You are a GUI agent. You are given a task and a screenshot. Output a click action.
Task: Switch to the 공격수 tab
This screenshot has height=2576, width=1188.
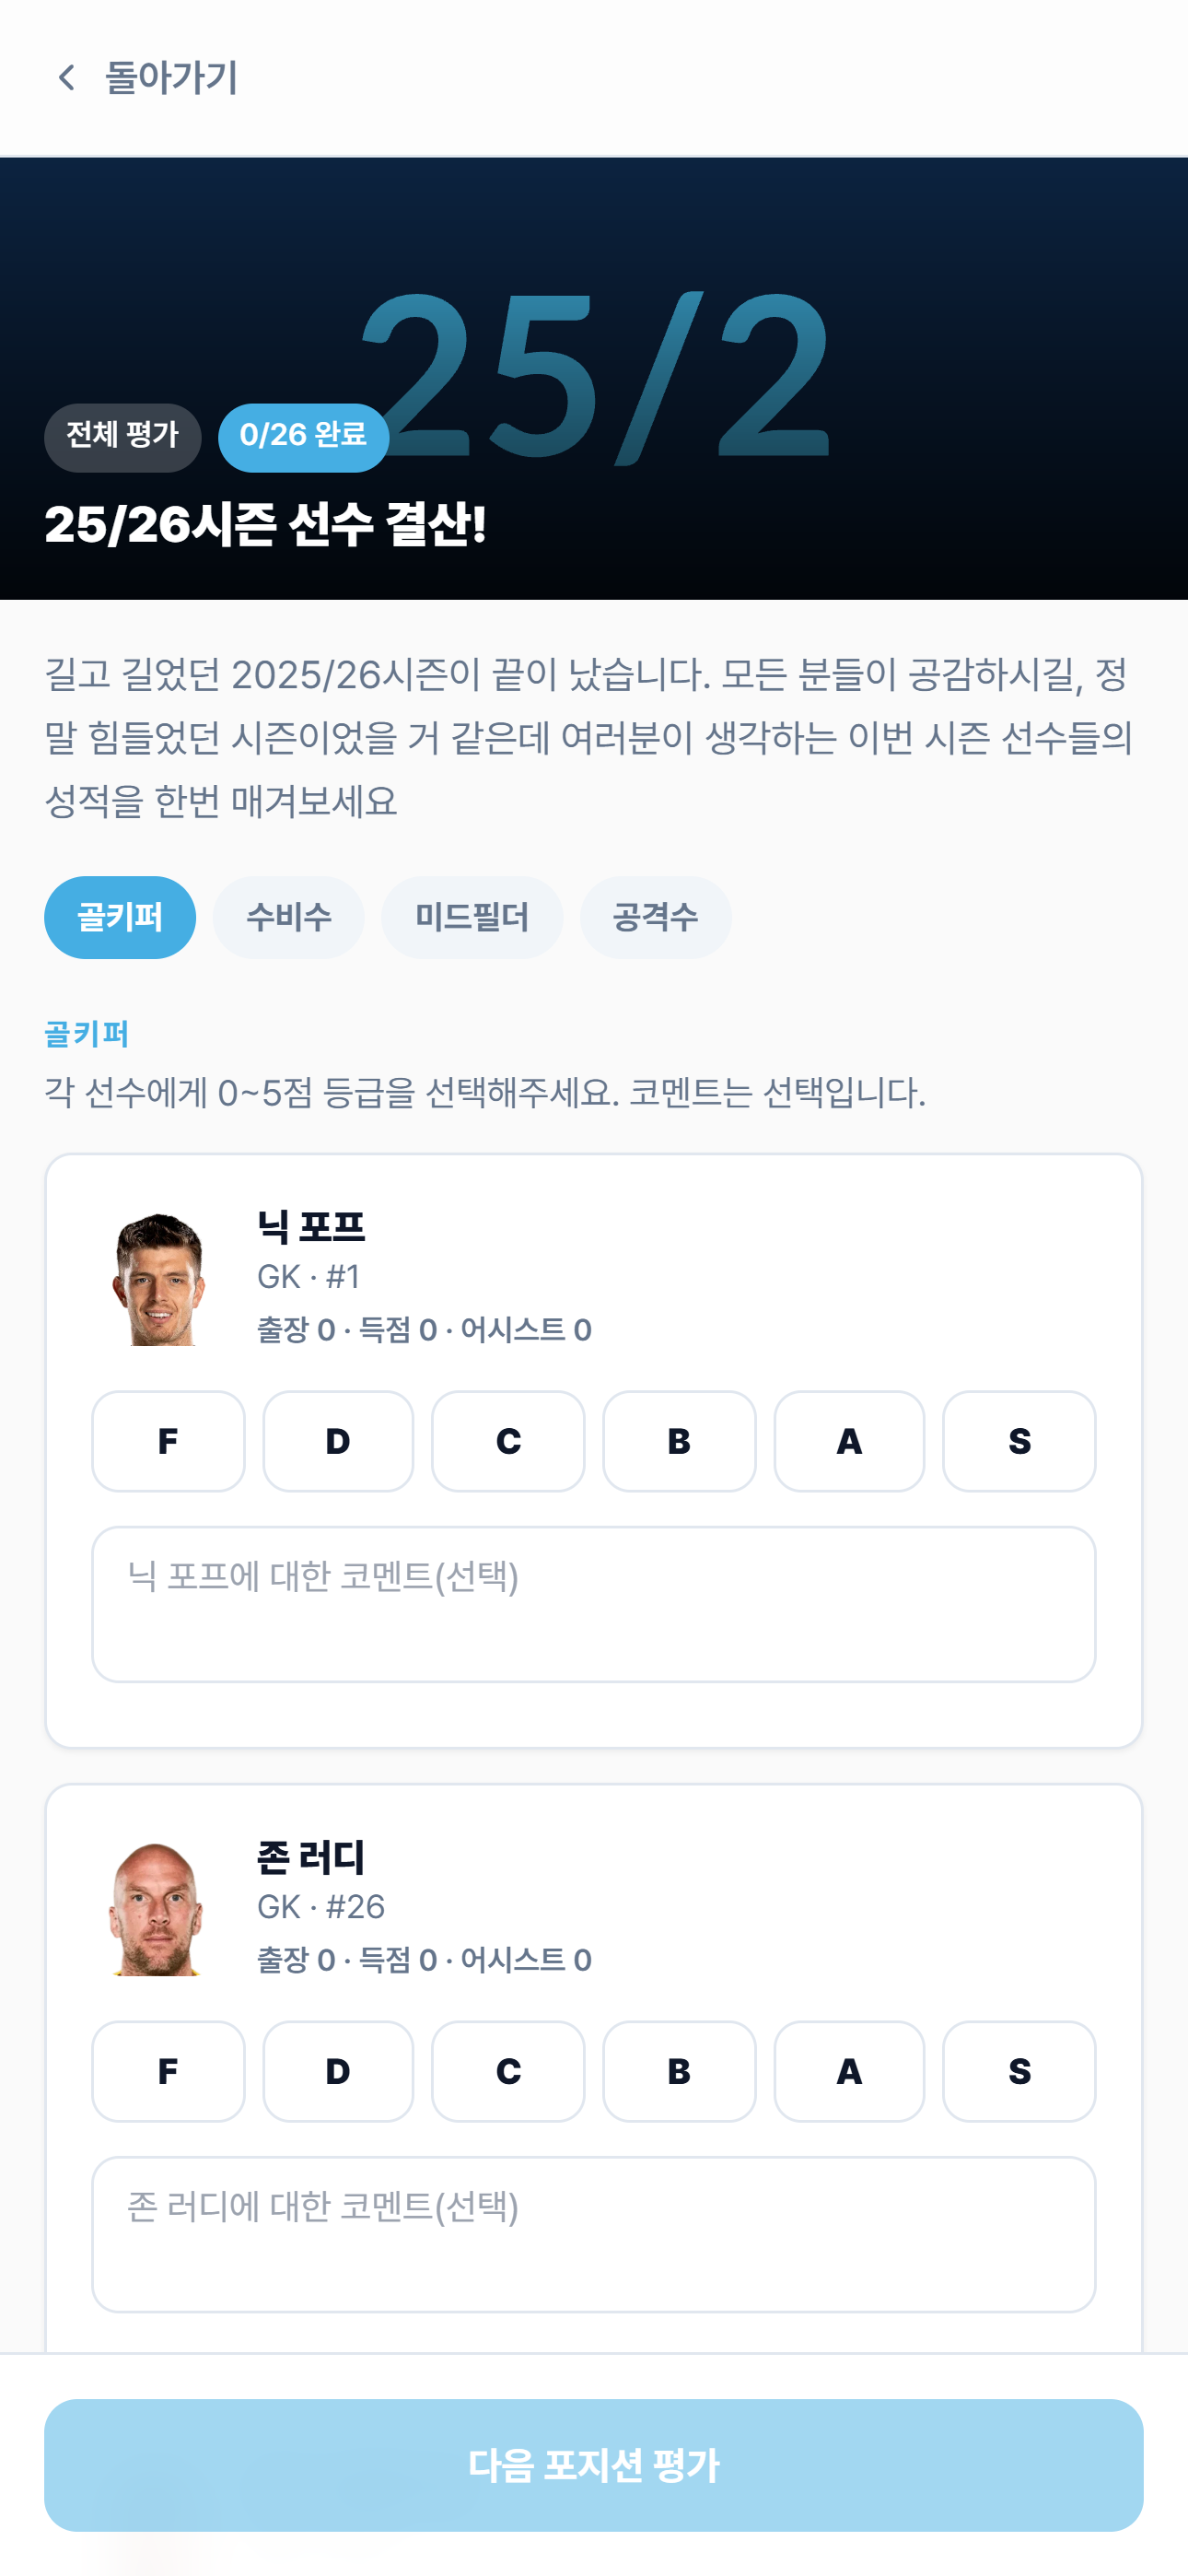(x=655, y=917)
